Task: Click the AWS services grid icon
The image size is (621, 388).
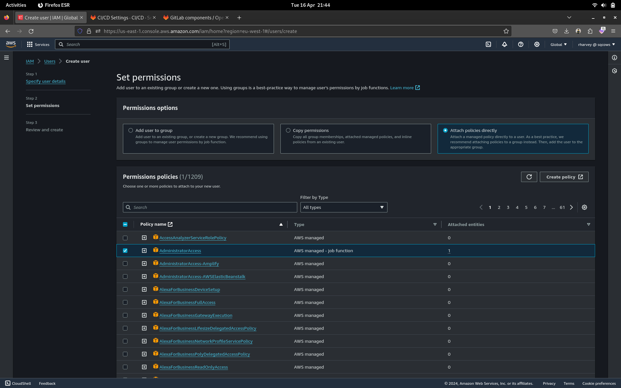Action: click(x=30, y=44)
